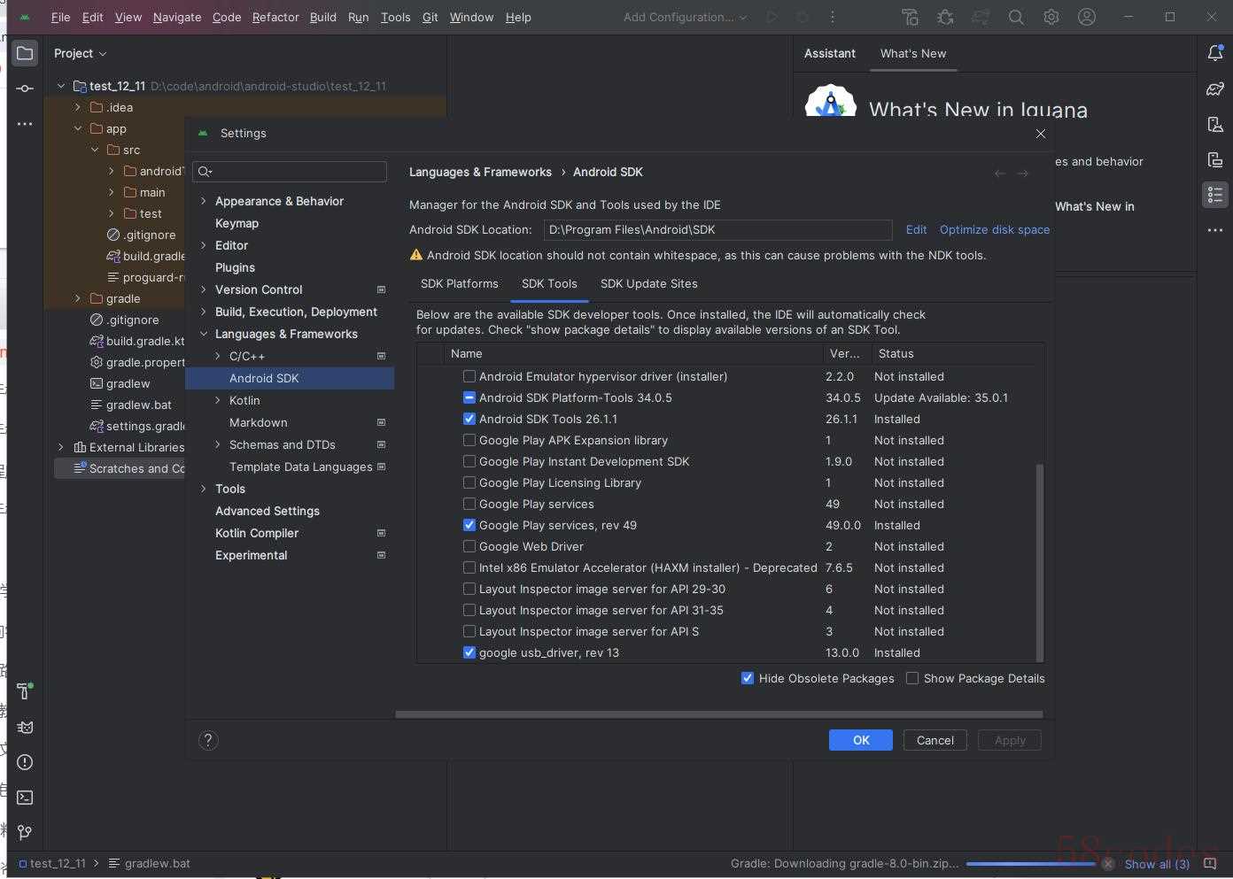The width and height of the screenshot is (1233, 879).
Task: Expand Version Control settings group
Action: (x=204, y=289)
